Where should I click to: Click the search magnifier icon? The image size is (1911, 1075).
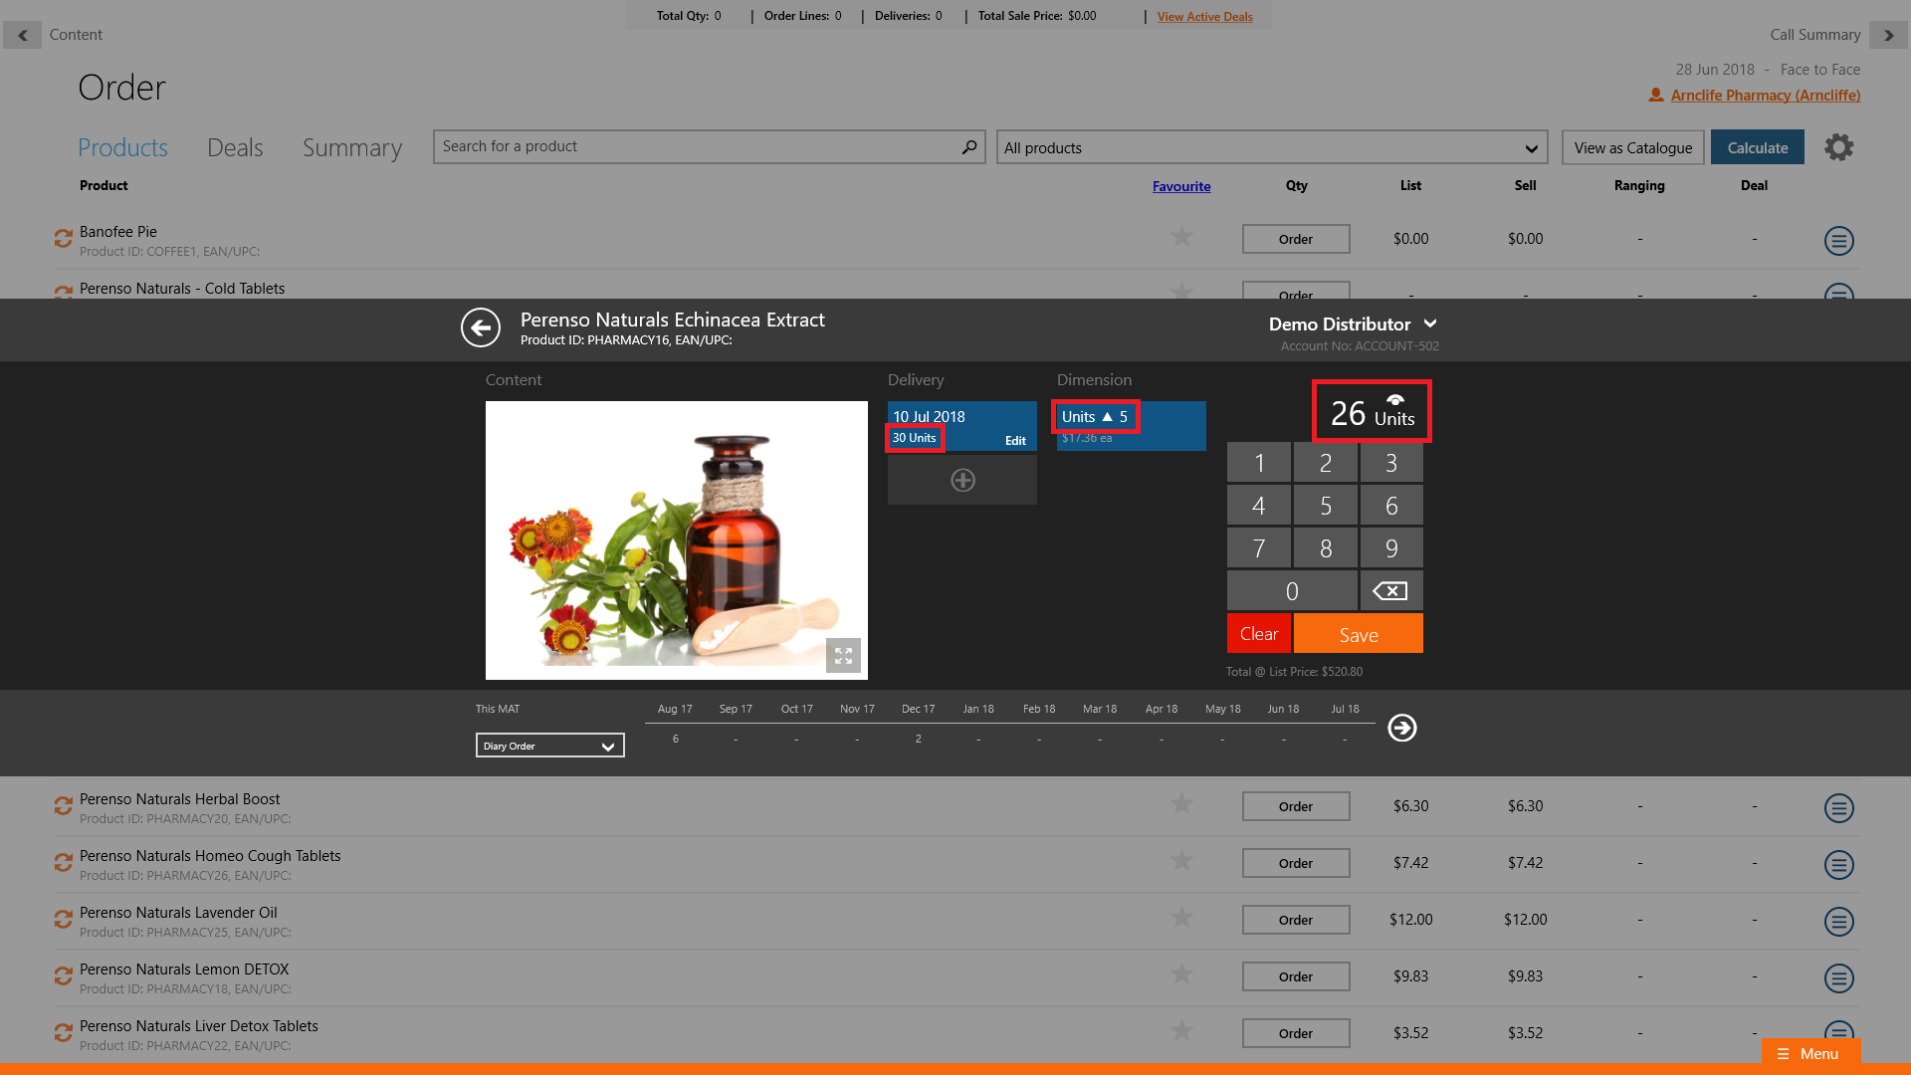pos(968,147)
